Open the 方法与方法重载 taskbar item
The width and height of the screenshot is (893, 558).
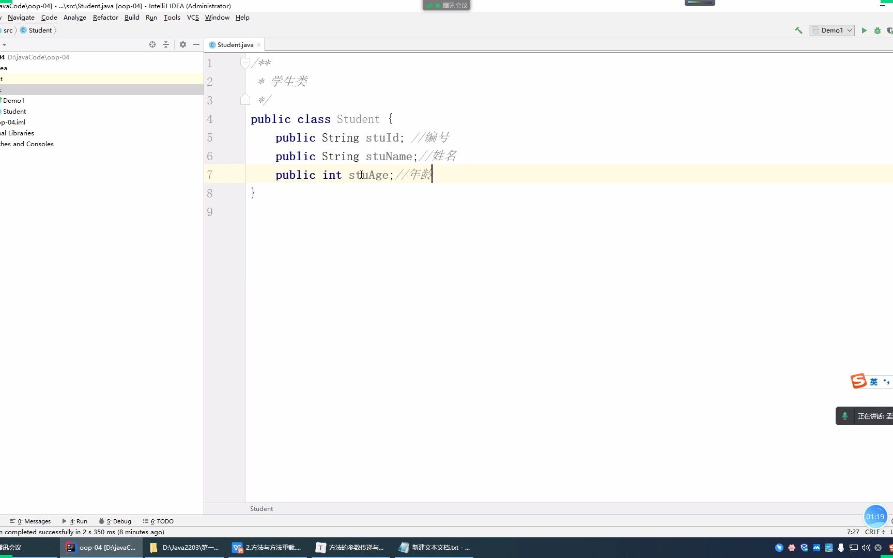point(267,548)
